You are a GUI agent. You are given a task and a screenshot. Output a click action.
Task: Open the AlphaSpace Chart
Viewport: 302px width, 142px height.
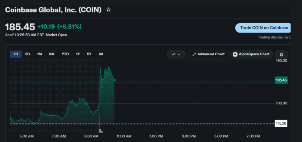(x=252, y=55)
